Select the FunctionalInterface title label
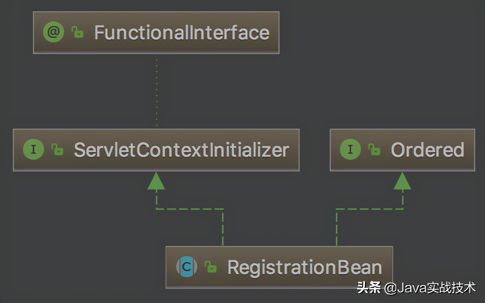Screen dimensions: 485x303 point(182,32)
